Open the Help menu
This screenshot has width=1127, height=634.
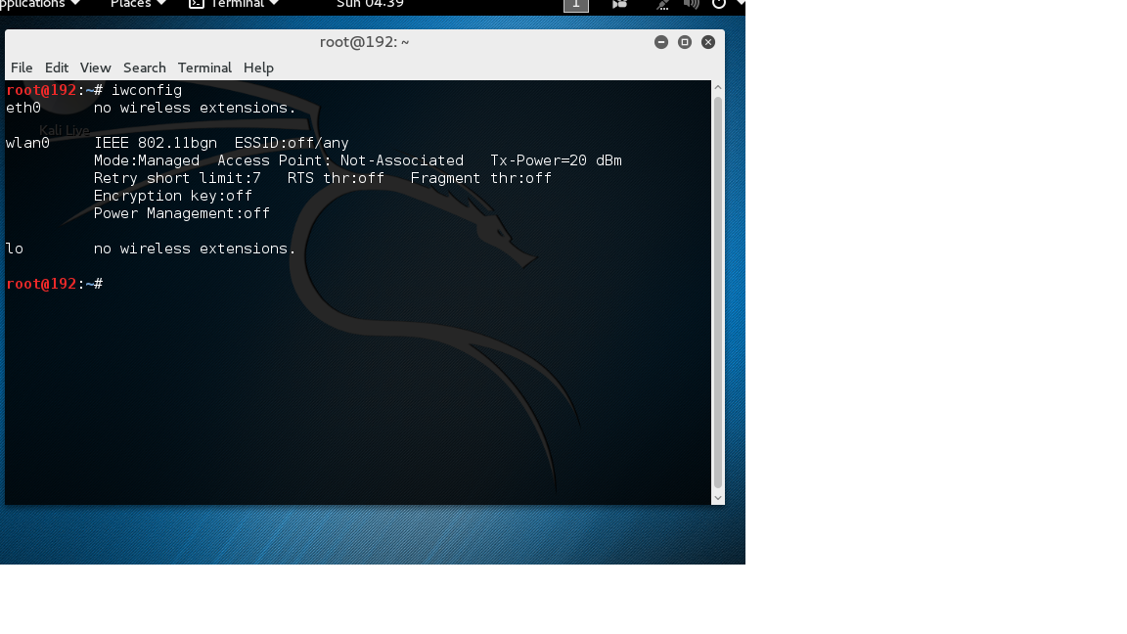(x=258, y=68)
